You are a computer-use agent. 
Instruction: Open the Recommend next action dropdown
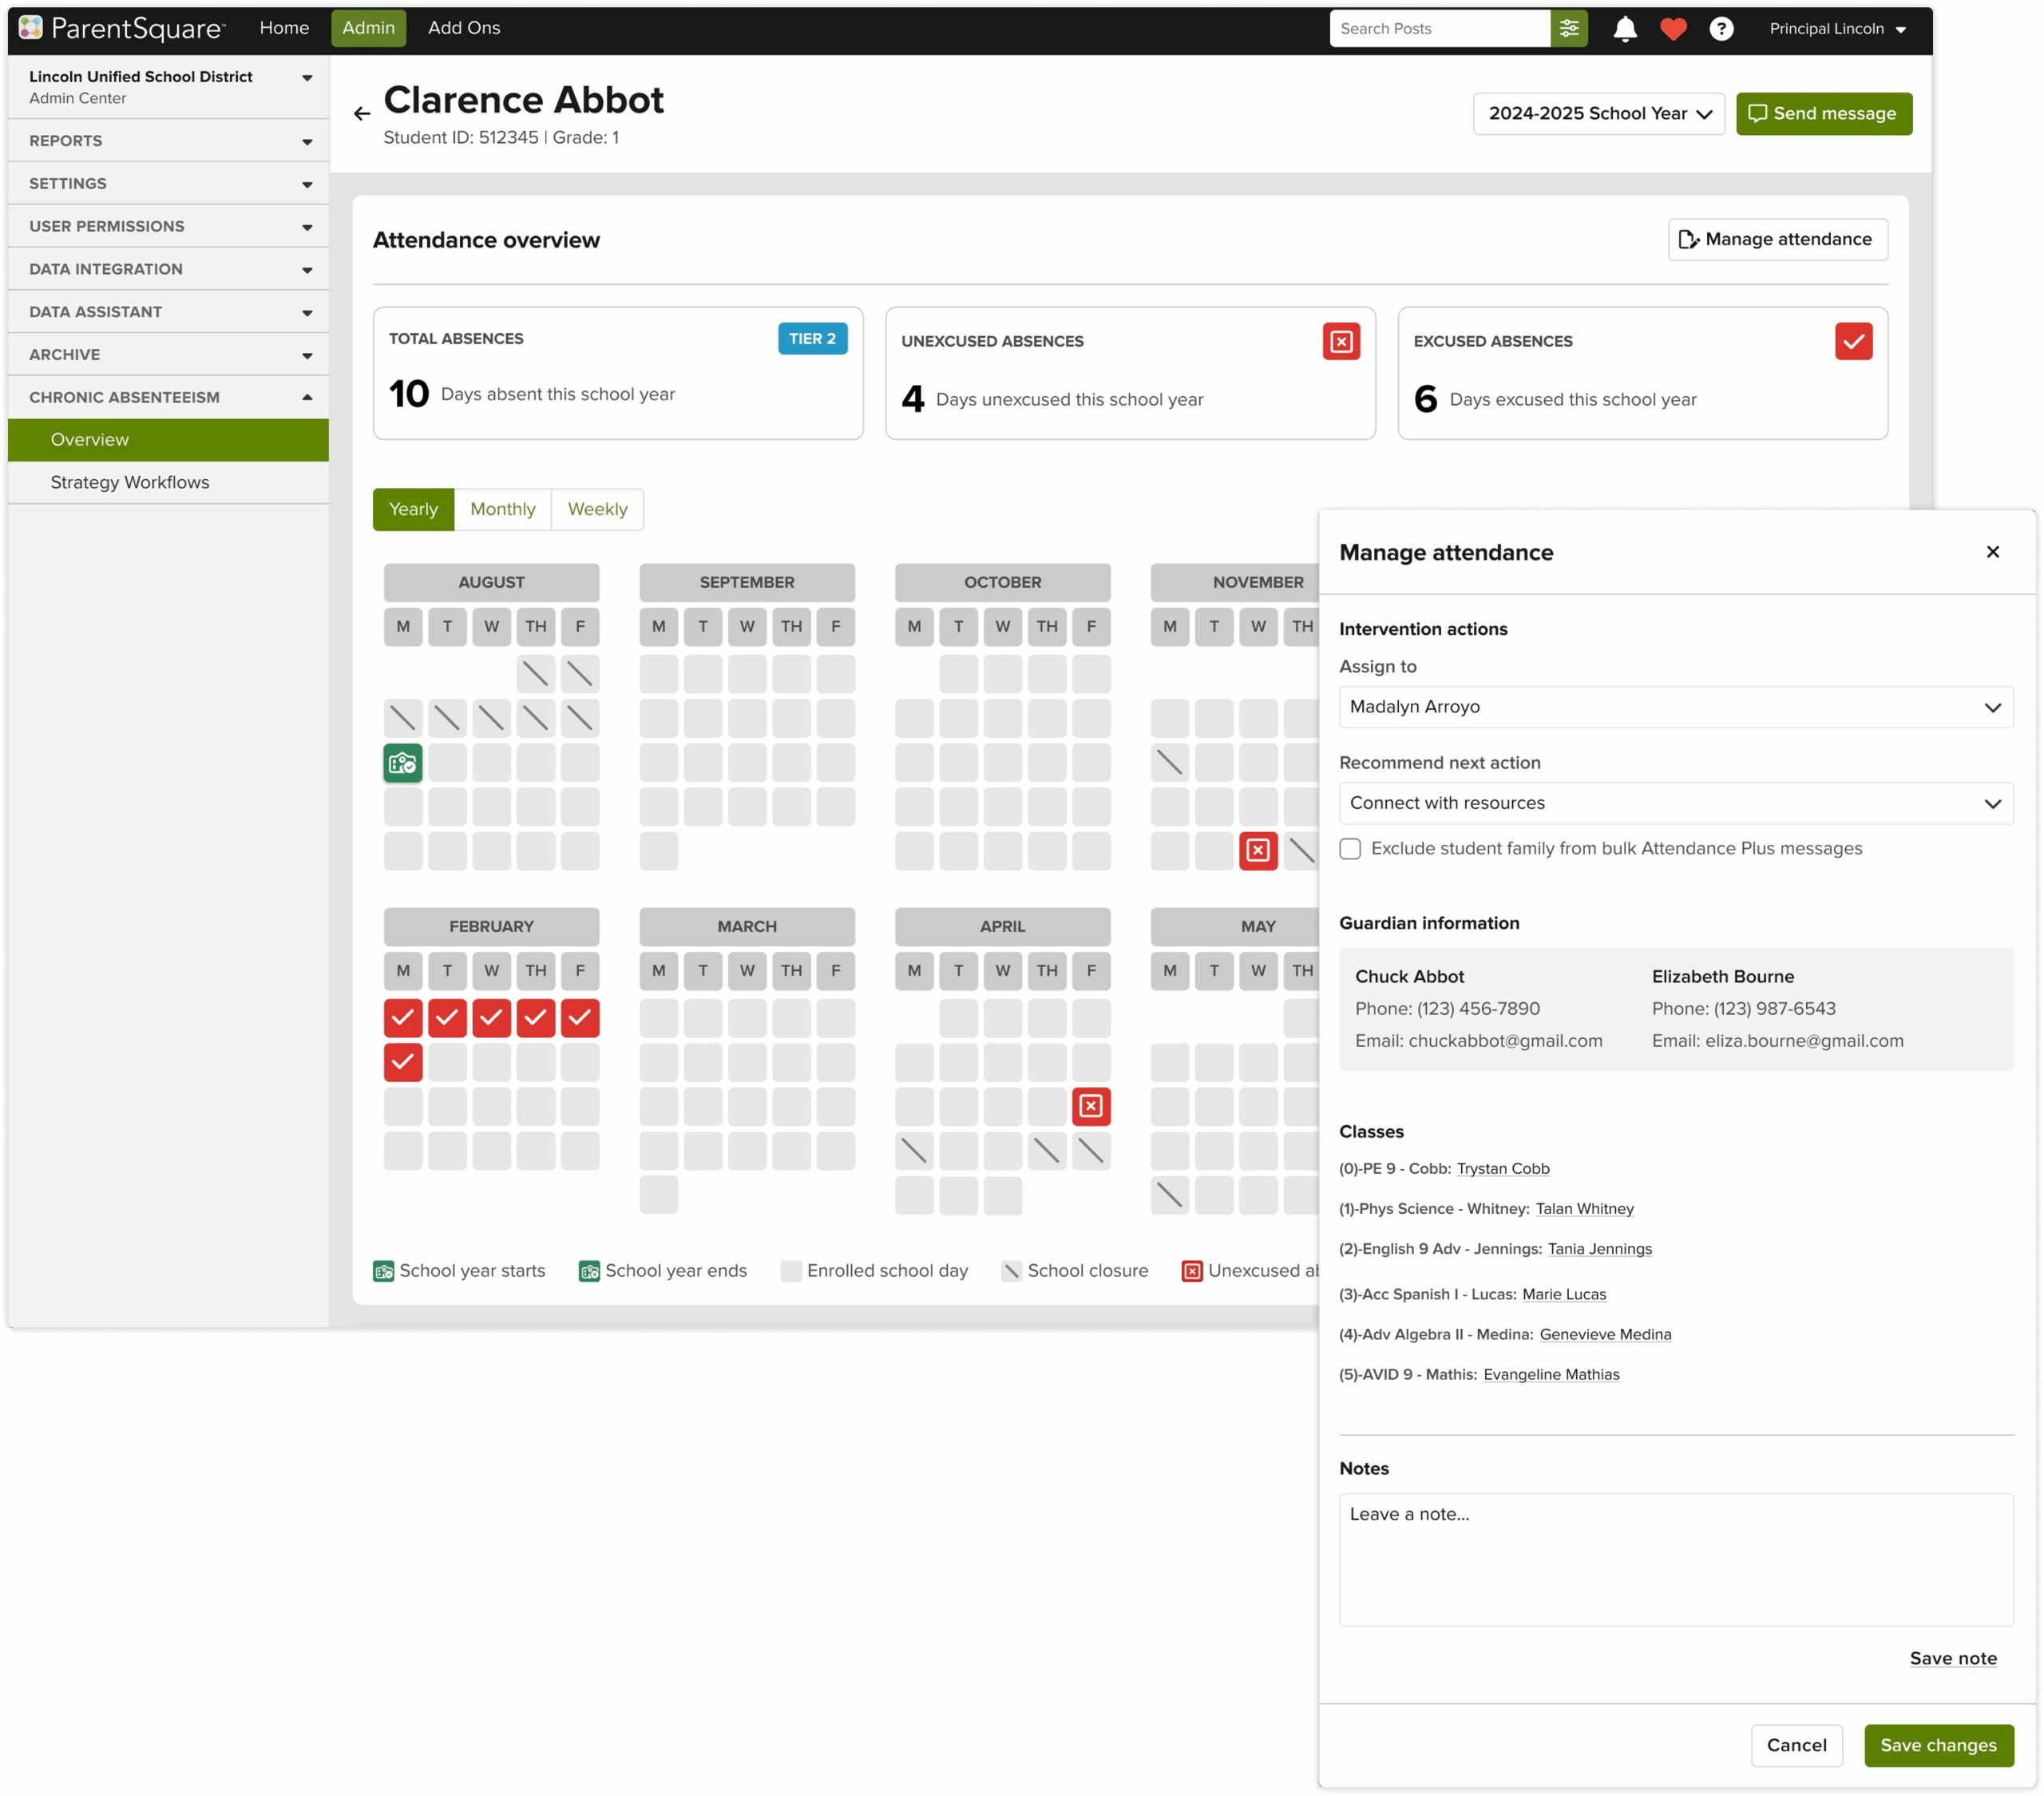tap(1675, 803)
